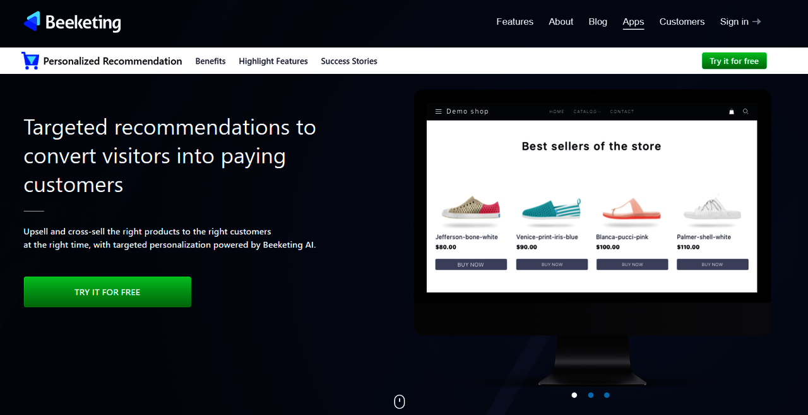Click the mouse scroll-down indicator icon

[400, 402]
